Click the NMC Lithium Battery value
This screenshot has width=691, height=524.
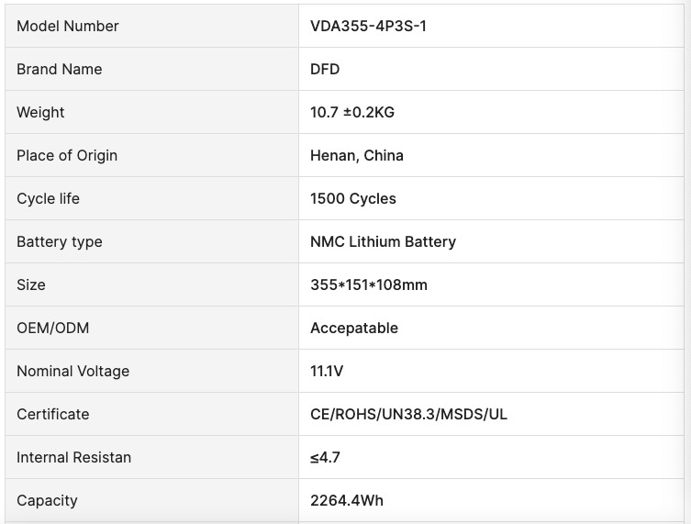pos(383,242)
